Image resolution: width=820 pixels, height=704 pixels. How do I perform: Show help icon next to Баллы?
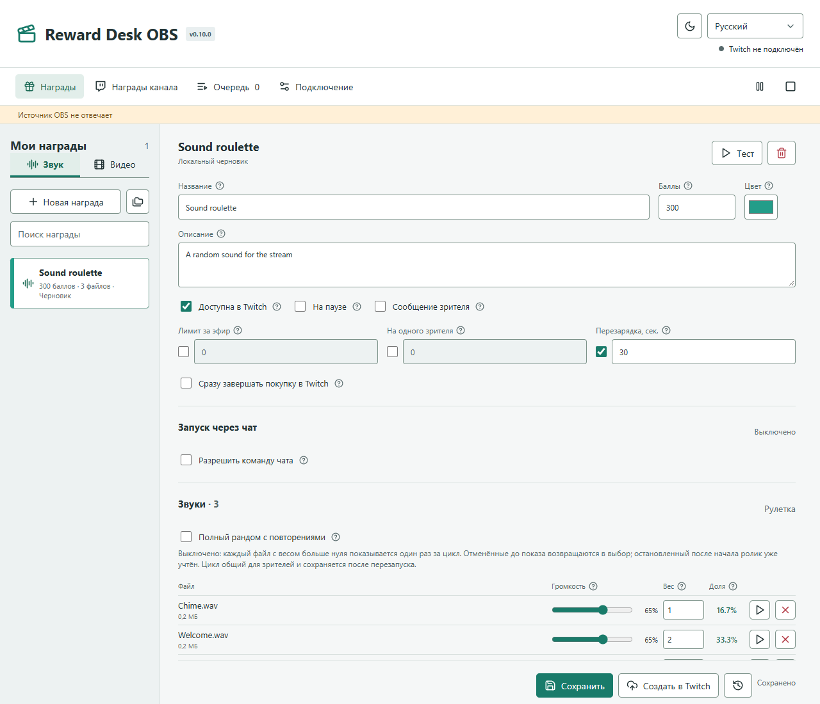pos(688,186)
